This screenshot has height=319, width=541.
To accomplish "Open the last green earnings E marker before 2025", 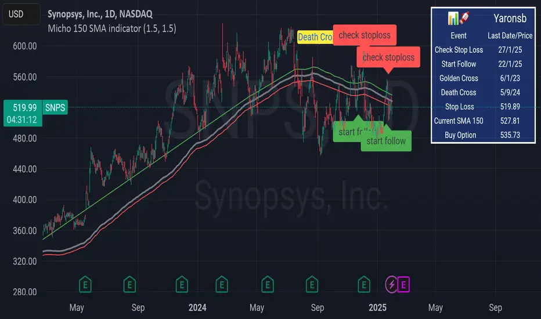I will point(363,285).
